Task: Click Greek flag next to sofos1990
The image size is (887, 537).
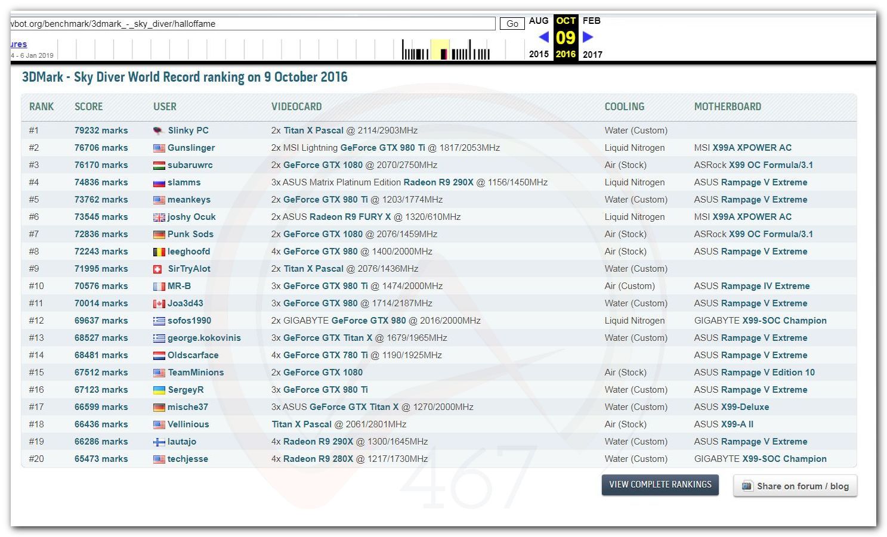Action: click(159, 321)
